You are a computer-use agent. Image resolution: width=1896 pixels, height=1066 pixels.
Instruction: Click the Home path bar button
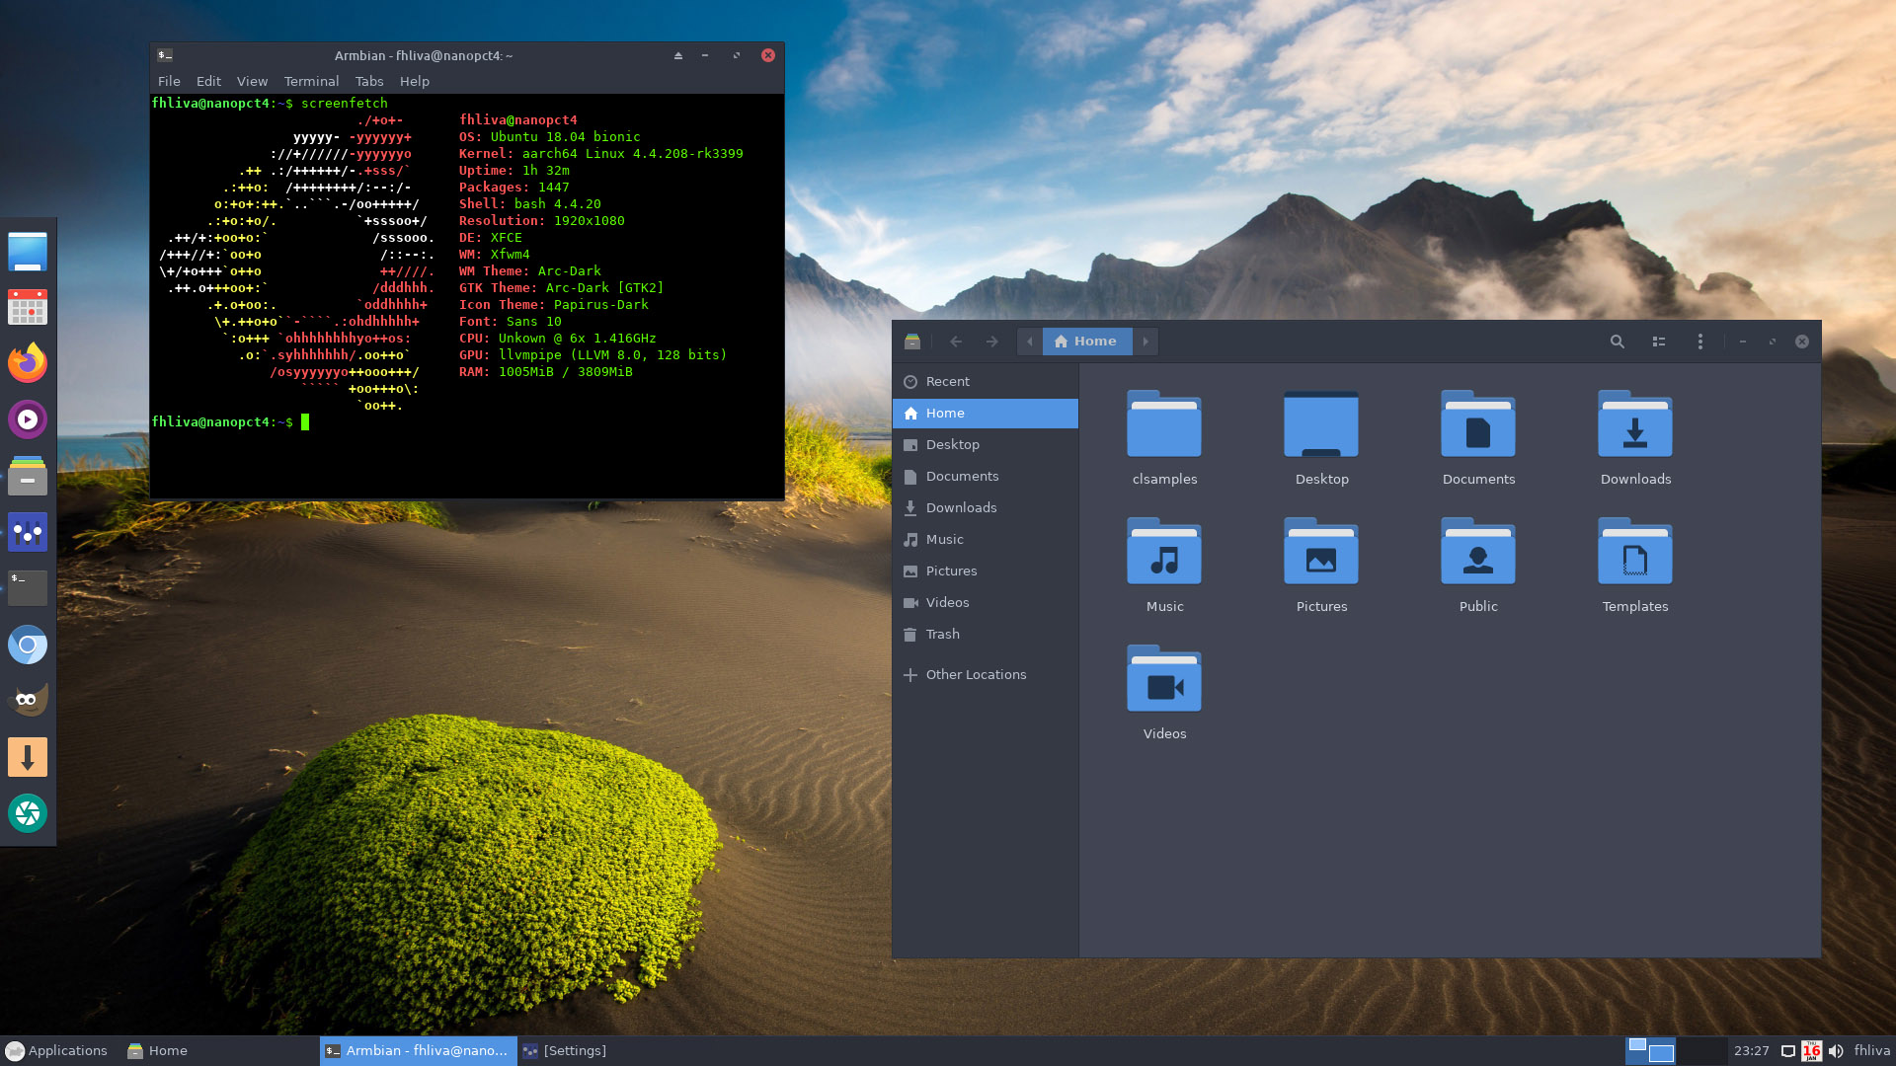[x=1086, y=342]
